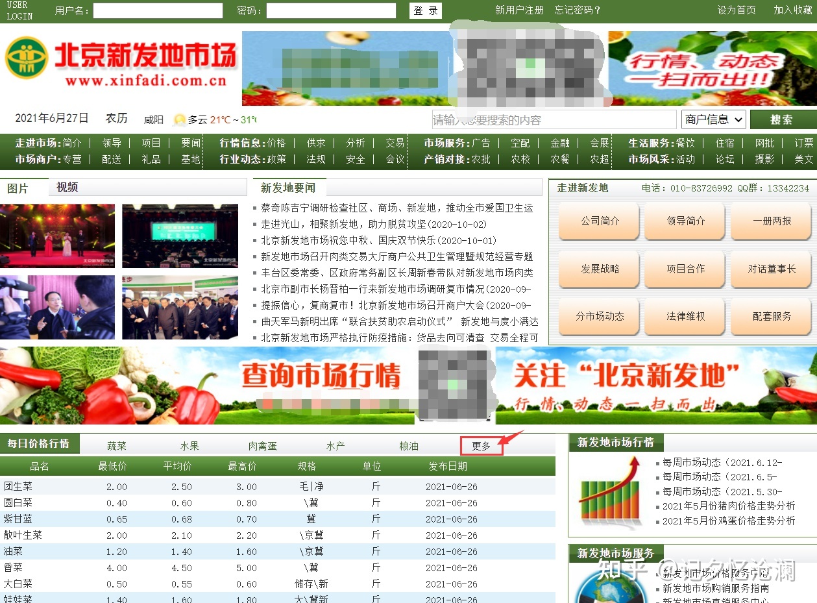
Task: Open 专营 under 市场商户 menu
Action: click(x=73, y=159)
